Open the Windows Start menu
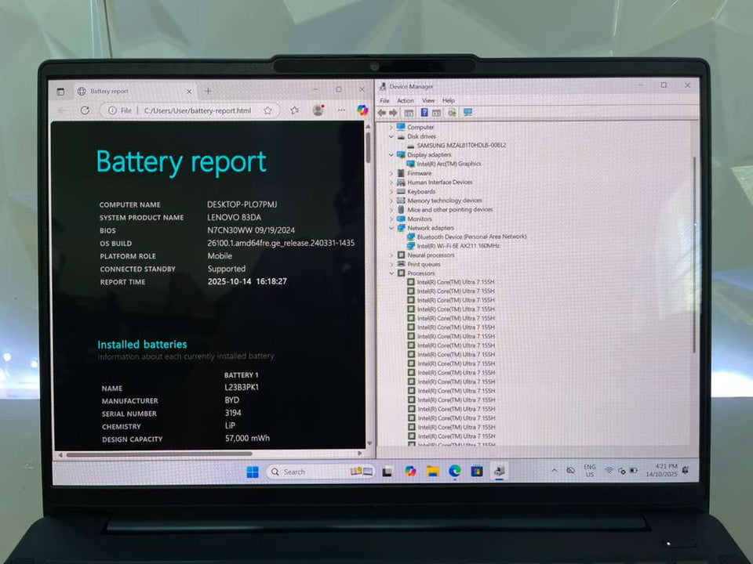753x564 pixels. click(x=253, y=472)
